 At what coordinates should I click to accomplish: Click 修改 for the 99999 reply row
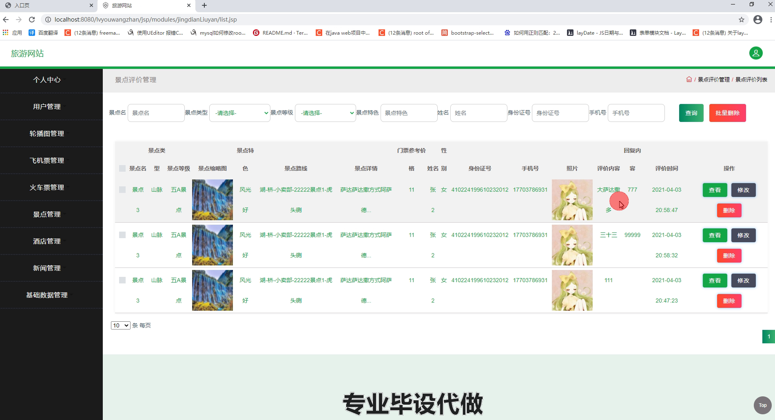coord(743,235)
